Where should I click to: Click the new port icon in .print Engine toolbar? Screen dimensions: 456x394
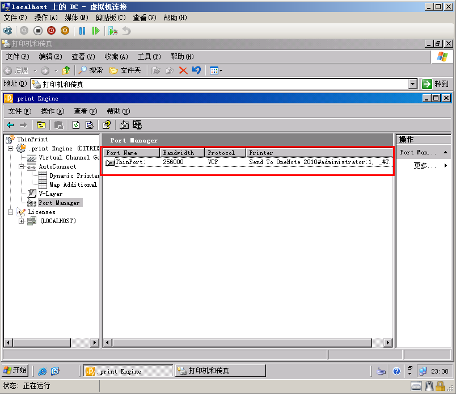124,125
